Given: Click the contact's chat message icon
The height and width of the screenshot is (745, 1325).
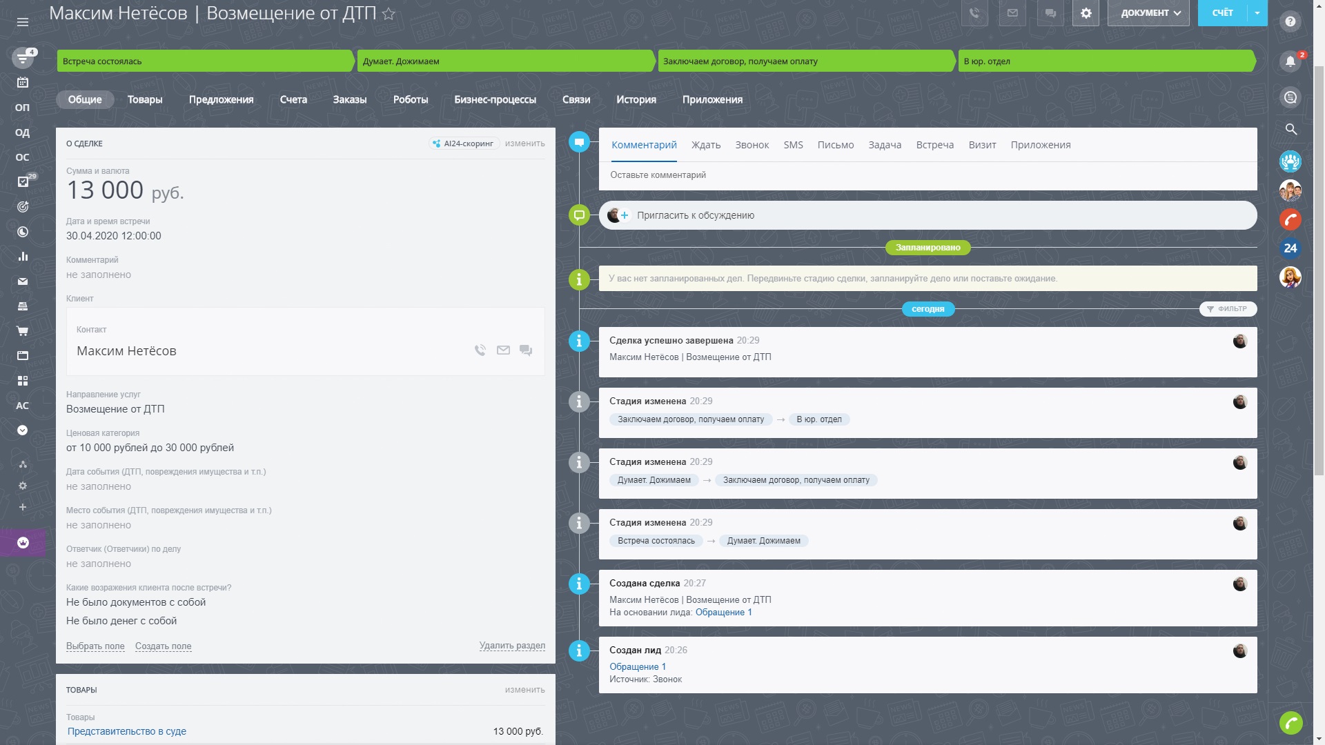Looking at the screenshot, I should (x=526, y=350).
